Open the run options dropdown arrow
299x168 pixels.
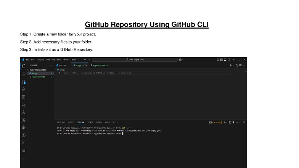click(233, 66)
